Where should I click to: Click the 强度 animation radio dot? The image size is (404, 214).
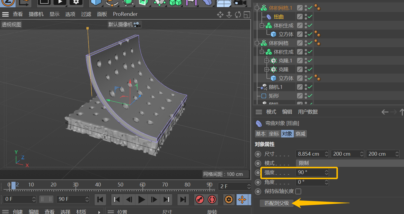[x=258, y=173]
